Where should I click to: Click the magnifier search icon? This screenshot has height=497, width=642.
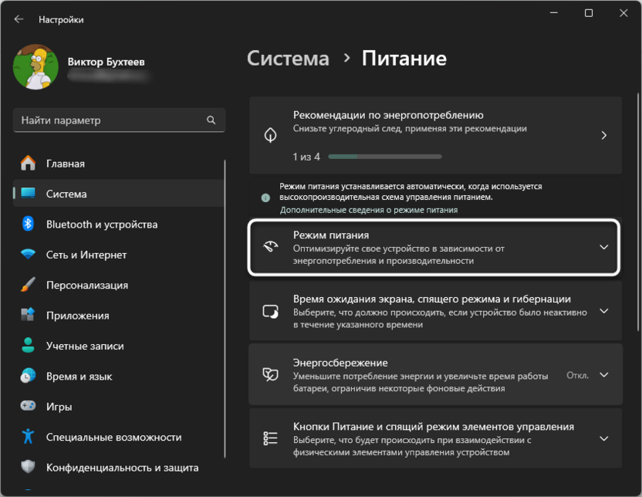click(211, 120)
